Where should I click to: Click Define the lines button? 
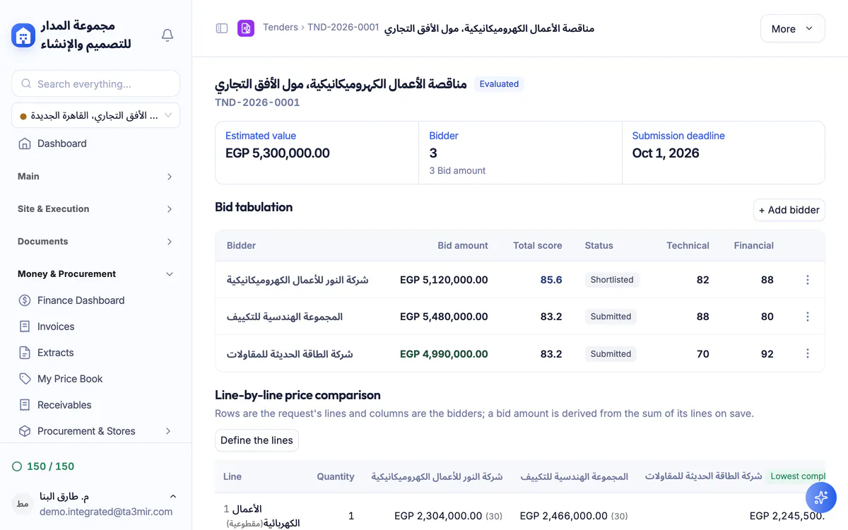(257, 440)
